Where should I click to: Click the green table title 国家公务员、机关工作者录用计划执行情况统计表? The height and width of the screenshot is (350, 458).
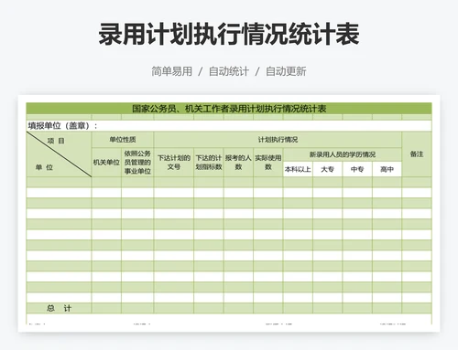pos(229,109)
